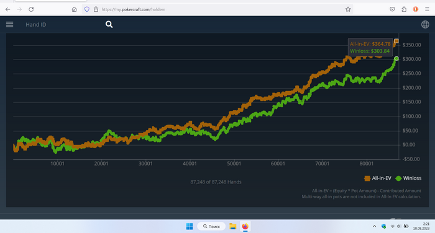
Task: Click the battery tray icon
Action: click(x=406, y=226)
